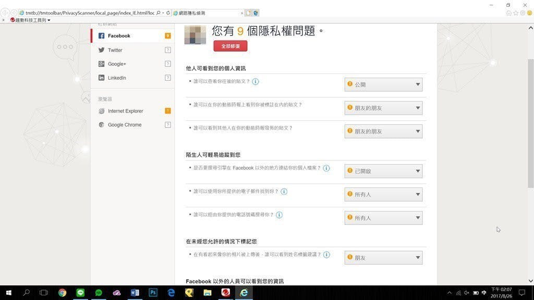Open the 公開 future posts dropdown

click(383, 84)
